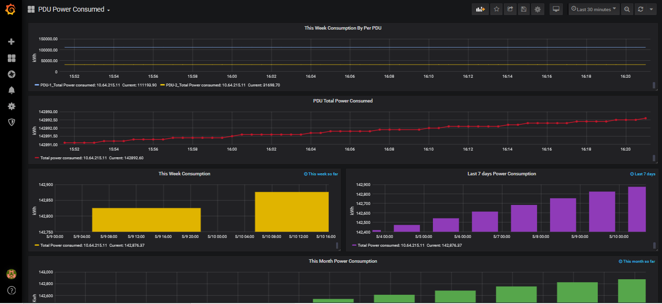Refresh the dashboard

[641, 9]
